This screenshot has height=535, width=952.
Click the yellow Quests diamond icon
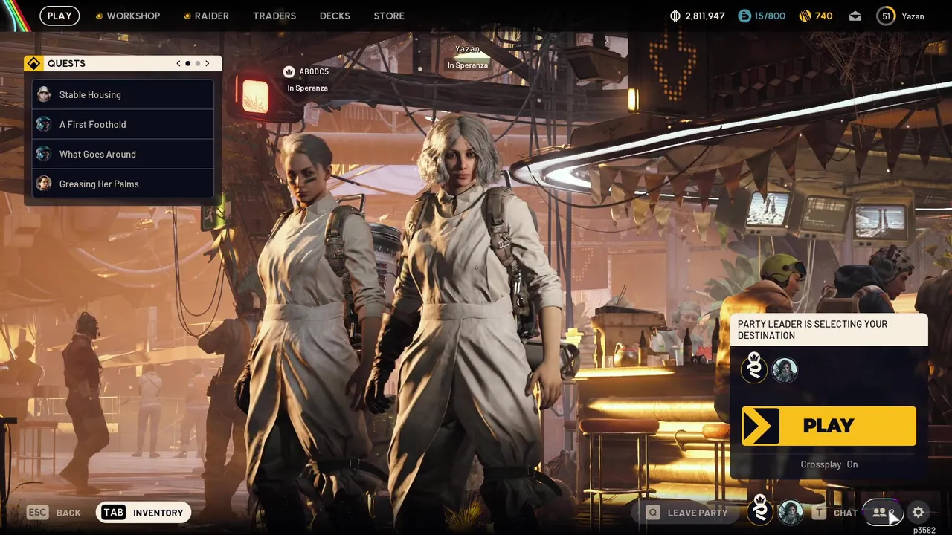[x=33, y=63]
